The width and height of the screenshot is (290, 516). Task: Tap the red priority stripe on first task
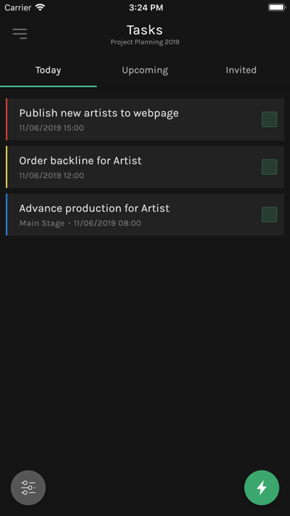pyautogui.click(x=7, y=119)
